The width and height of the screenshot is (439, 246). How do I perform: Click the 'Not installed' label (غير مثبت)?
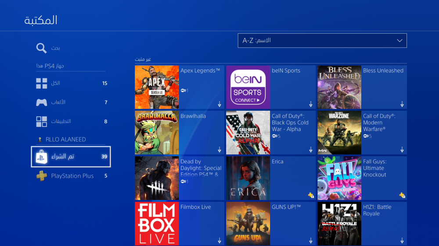[x=143, y=59]
